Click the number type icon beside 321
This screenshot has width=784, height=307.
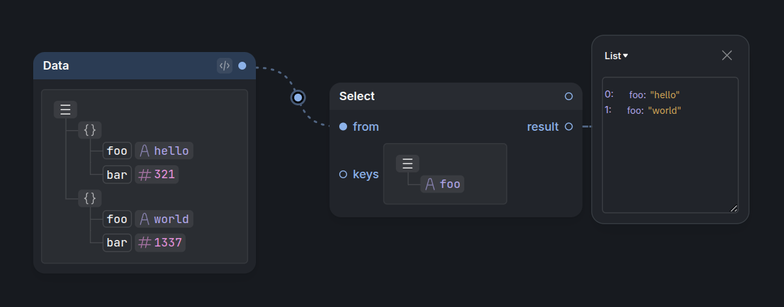pos(145,174)
